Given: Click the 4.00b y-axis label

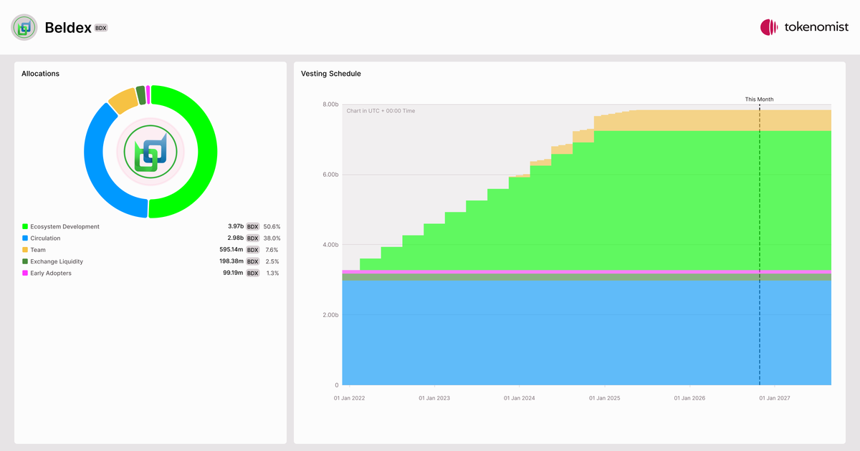Looking at the screenshot, I should [330, 245].
